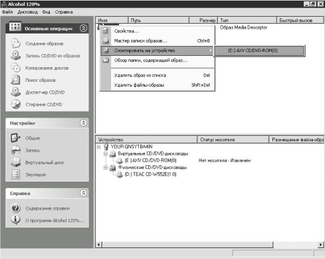Click the Создание образов disc icon
The width and height of the screenshot is (325, 259).
16,43
